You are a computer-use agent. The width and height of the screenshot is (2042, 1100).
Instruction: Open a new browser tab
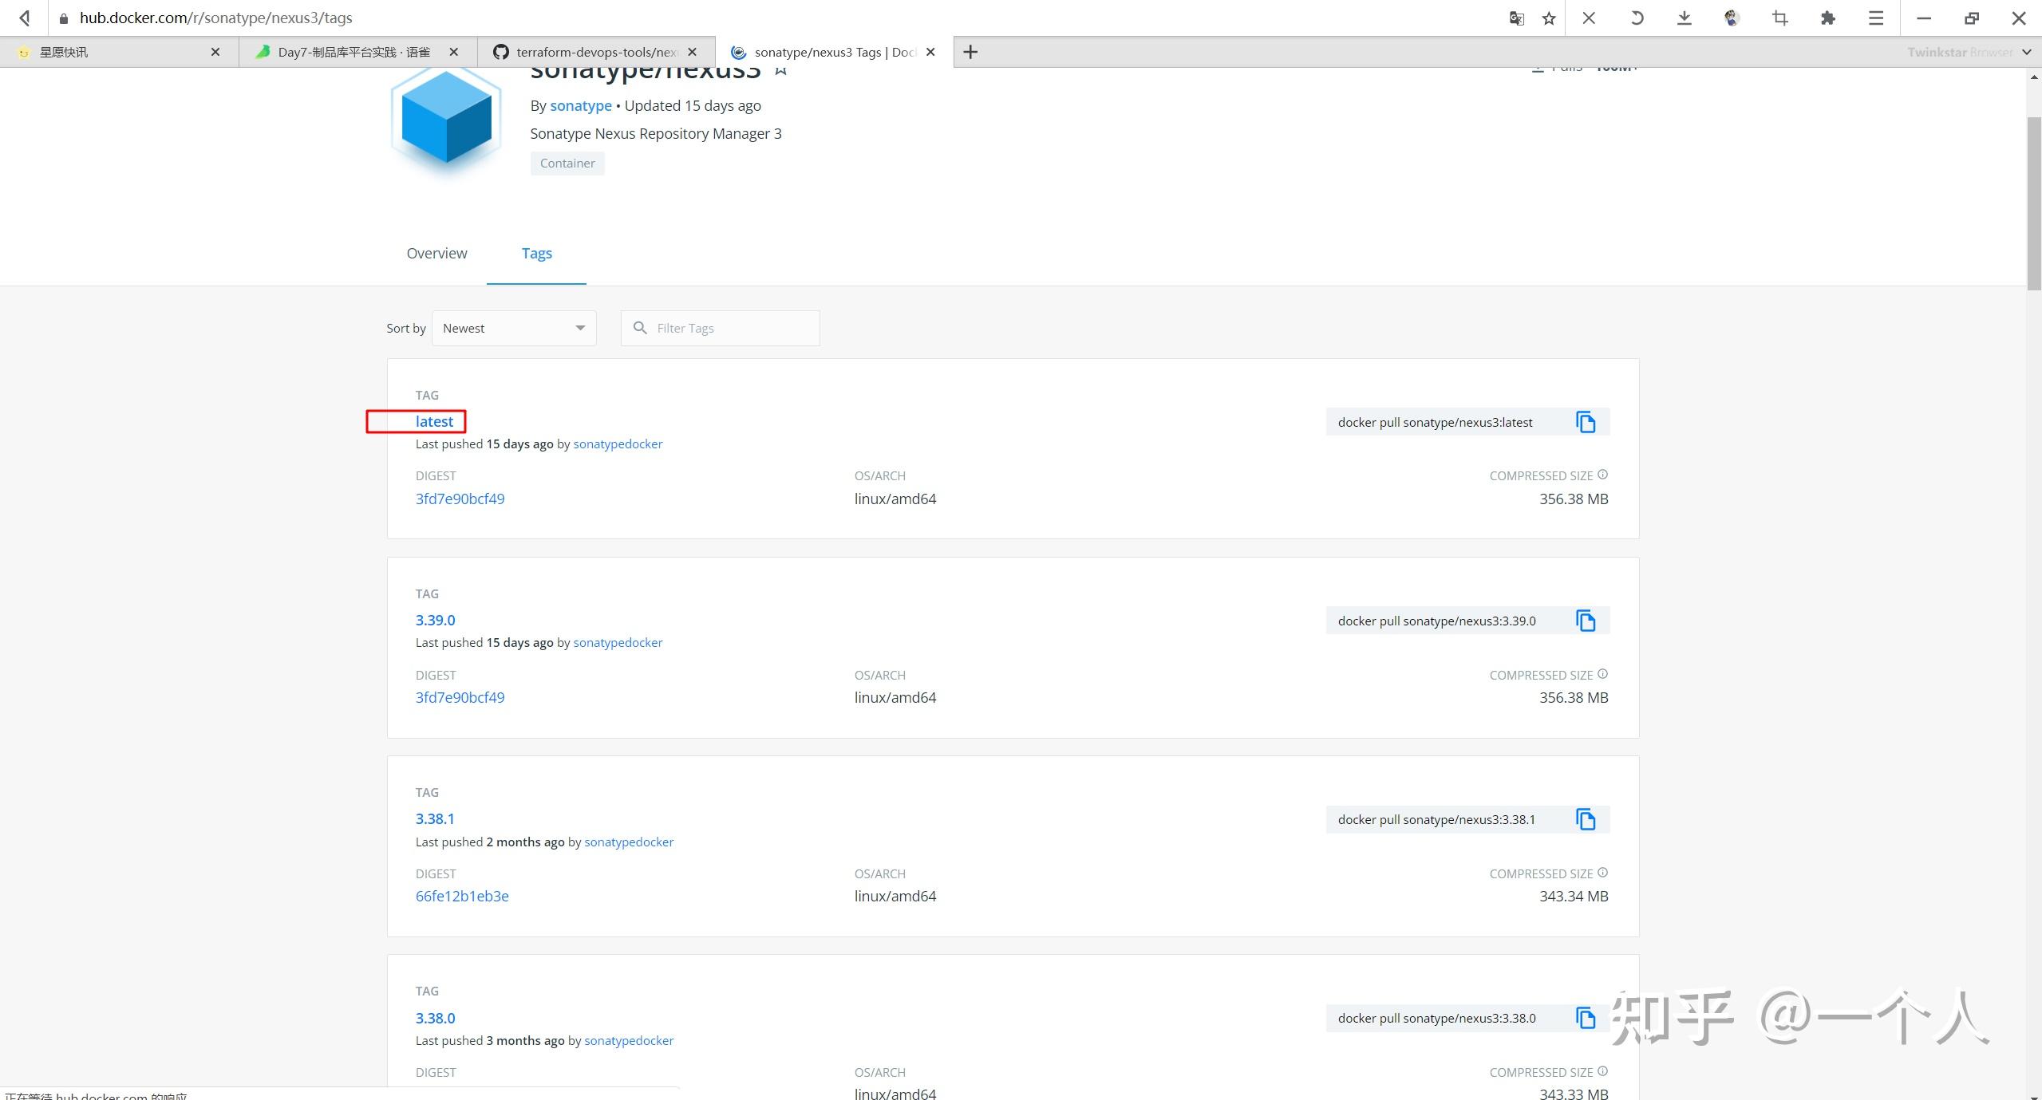point(970,52)
